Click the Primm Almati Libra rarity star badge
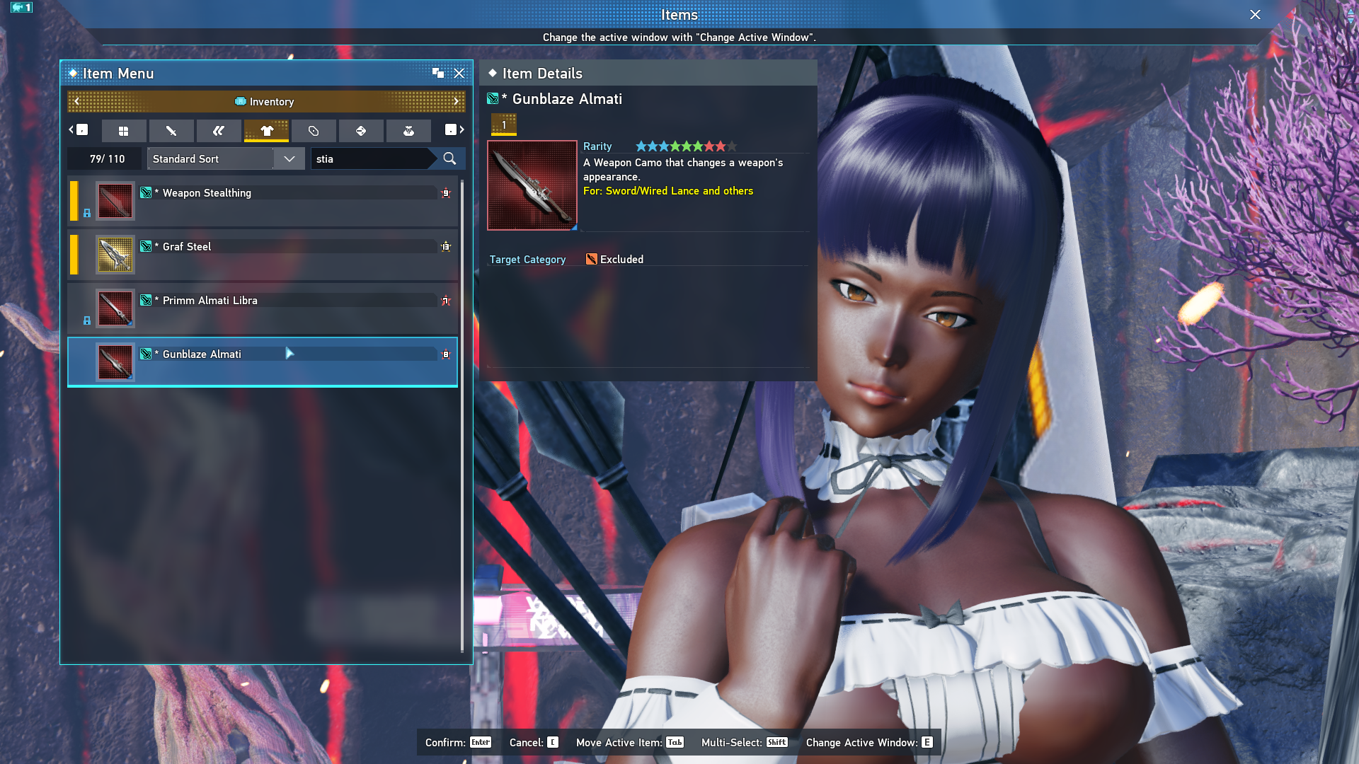 446,301
